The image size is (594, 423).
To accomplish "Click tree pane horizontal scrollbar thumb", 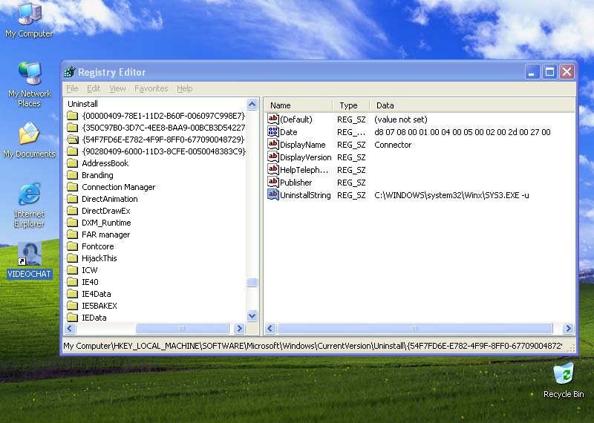I will [182, 328].
